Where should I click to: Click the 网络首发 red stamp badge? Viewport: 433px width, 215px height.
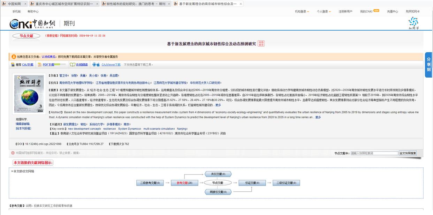pos(261,43)
